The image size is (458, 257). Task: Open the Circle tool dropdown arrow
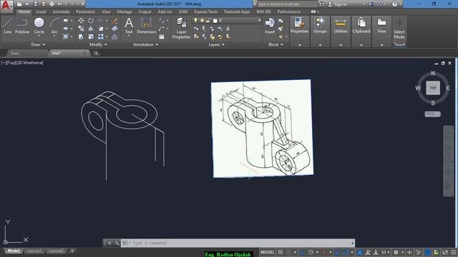pos(39,36)
